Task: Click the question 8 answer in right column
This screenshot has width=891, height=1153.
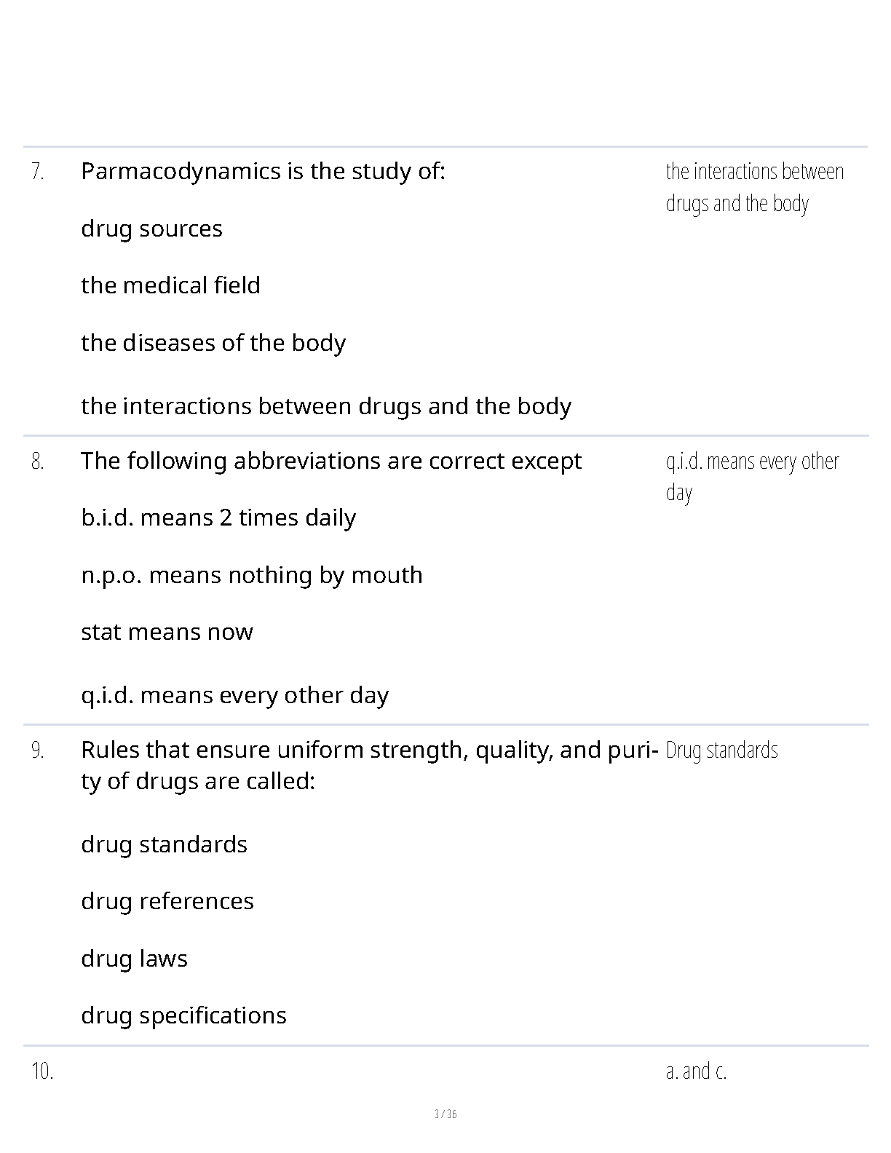Action: click(x=752, y=476)
